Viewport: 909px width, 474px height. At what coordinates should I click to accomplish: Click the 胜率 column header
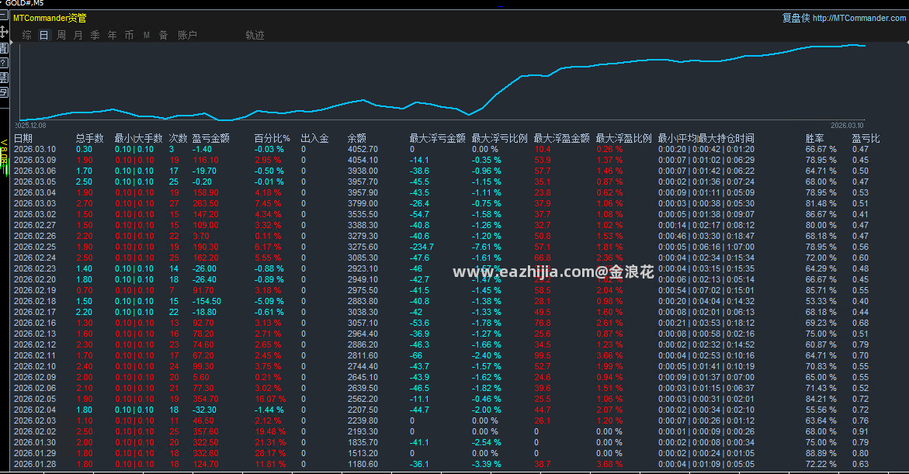click(x=814, y=138)
